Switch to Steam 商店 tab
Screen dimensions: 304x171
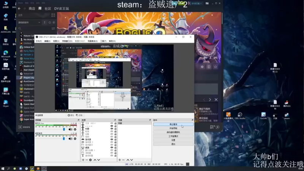pos(32,8)
